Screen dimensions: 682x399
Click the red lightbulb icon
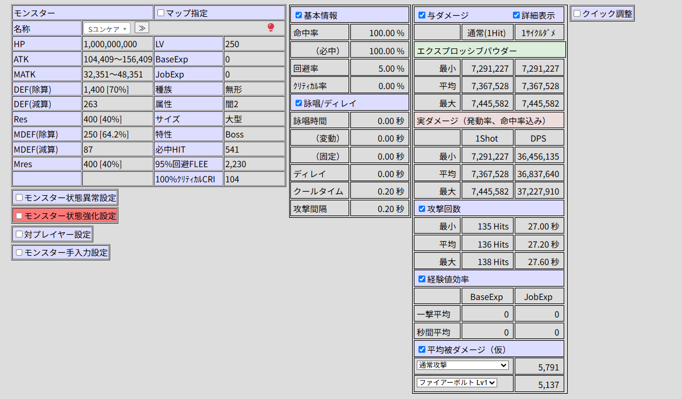[270, 27]
